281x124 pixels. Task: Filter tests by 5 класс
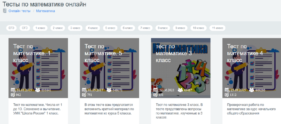110,28
